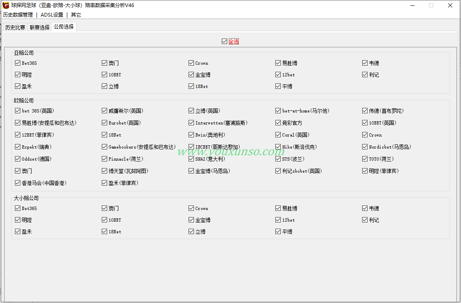Uncheck Nike(斯洛伐克) checkbox
This screenshot has width=461, height=303.
(x=278, y=147)
